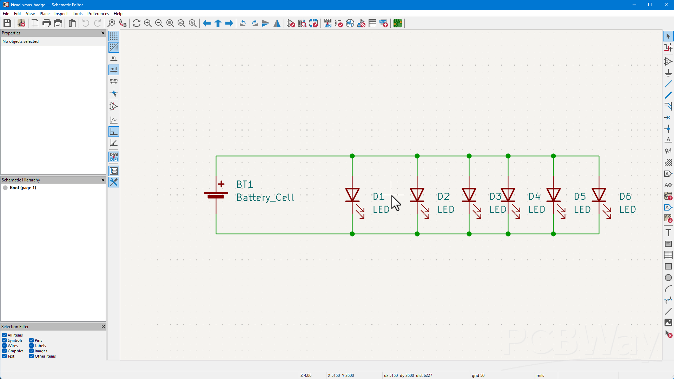Toggle the Pins selection filter checkbox
This screenshot has width=674, height=379.
click(x=32, y=340)
